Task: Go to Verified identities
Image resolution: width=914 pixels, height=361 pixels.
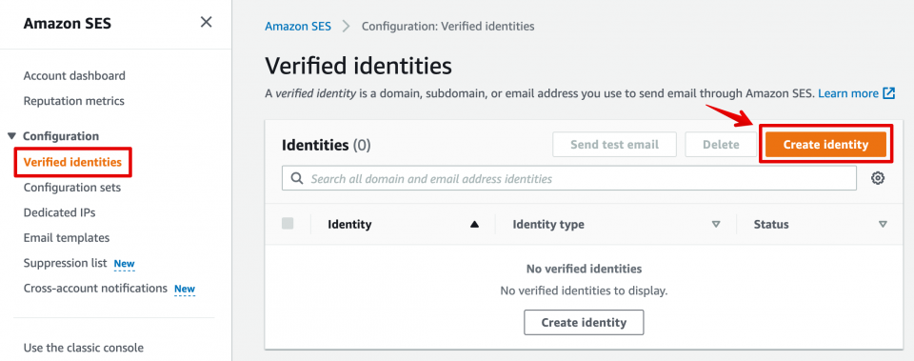Action: point(73,162)
